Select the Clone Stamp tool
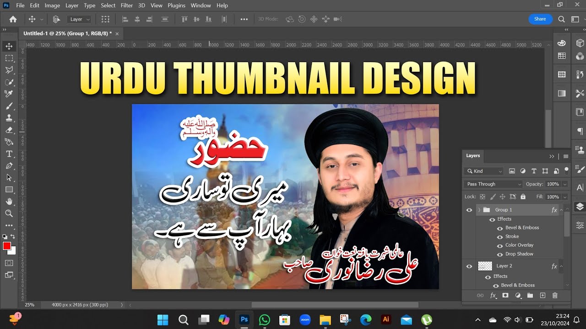 click(9, 118)
